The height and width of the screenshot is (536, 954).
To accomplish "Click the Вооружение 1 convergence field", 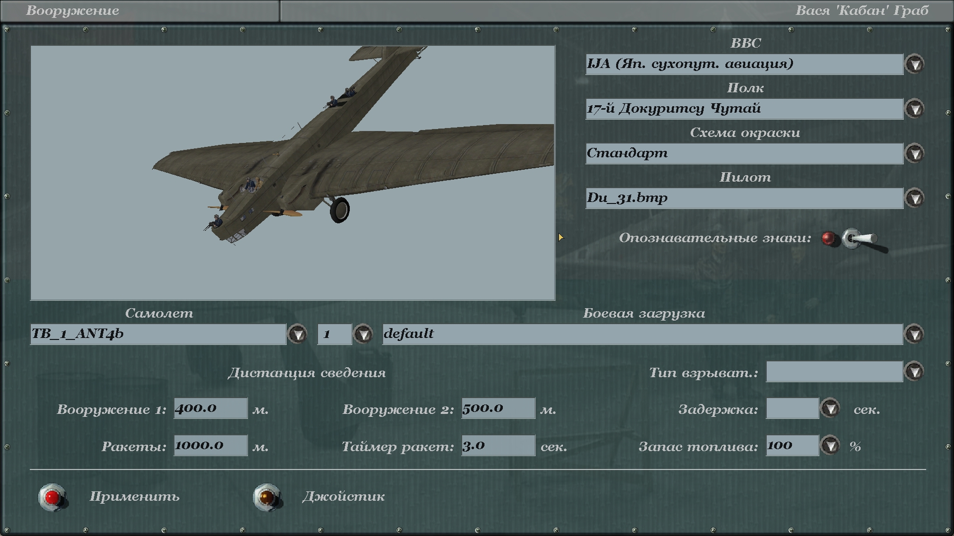I will tap(210, 408).
